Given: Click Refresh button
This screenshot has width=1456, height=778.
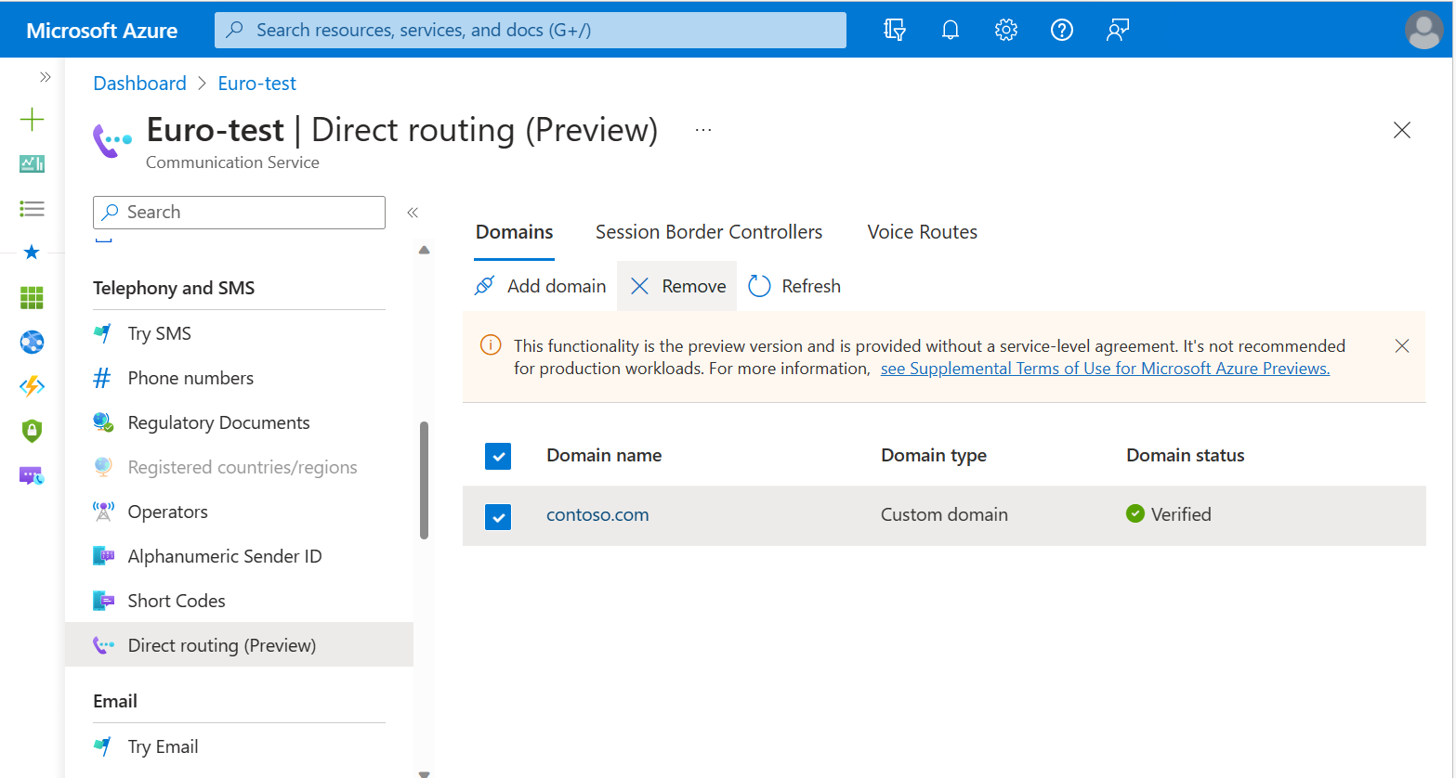Looking at the screenshot, I should (x=794, y=286).
